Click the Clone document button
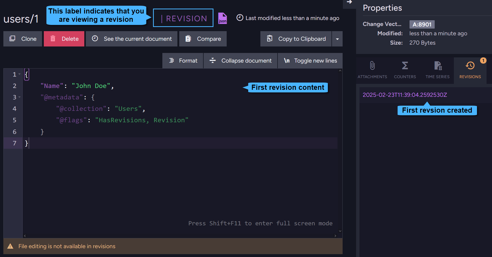Viewport: 492px width, 257px height. (23, 39)
